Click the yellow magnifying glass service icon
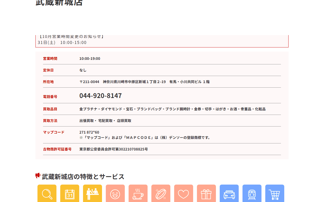 click(47, 193)
